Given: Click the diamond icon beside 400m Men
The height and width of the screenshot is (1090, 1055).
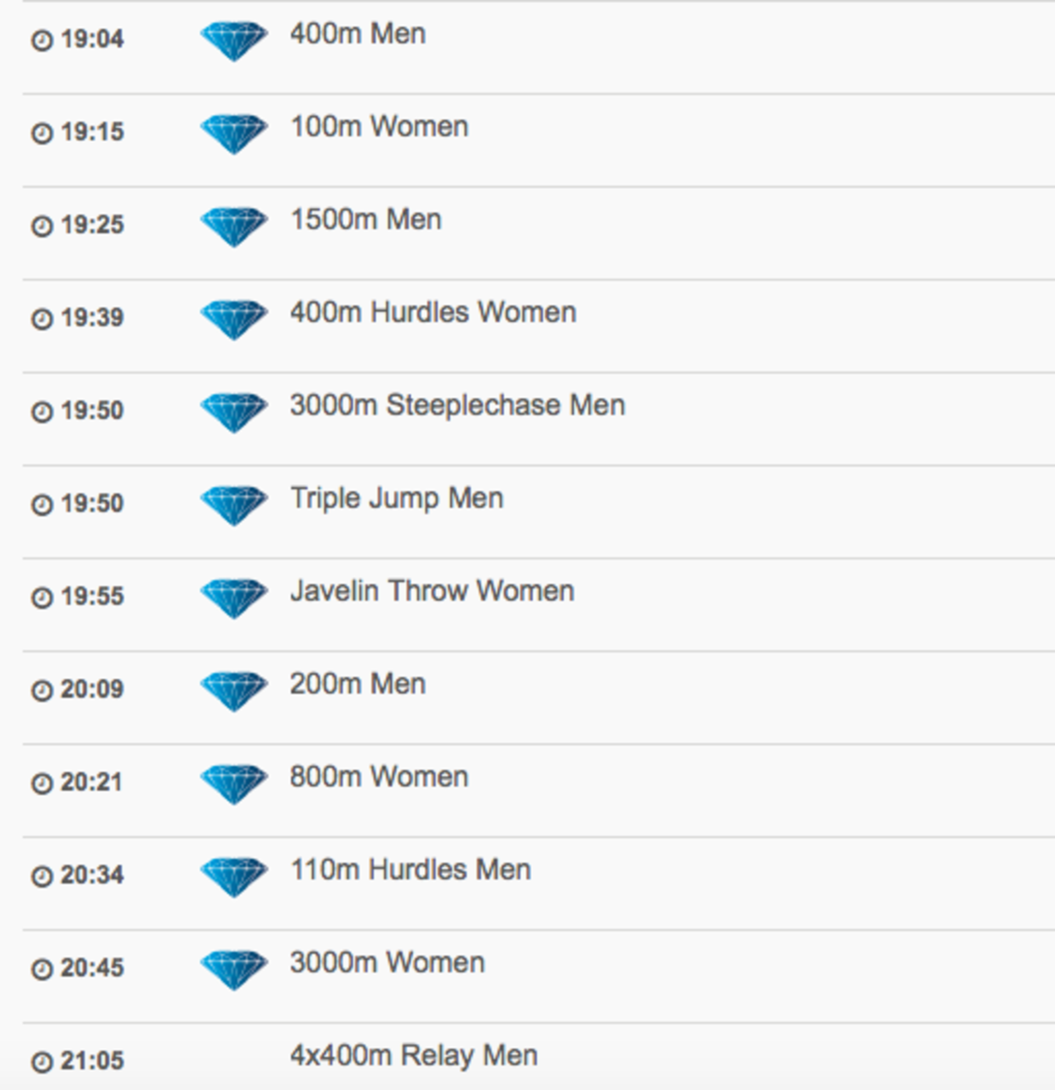Looking at the screenshot, I should (x=233, y=41).
